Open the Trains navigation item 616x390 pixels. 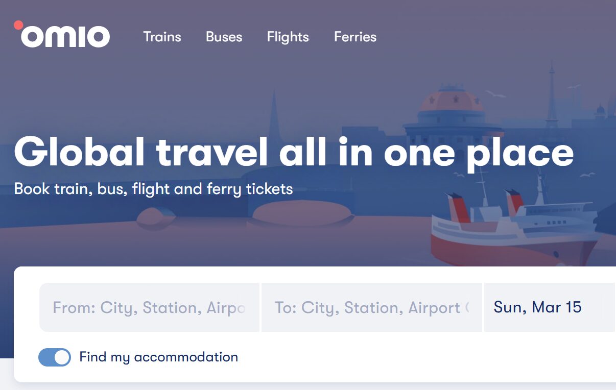162,37
